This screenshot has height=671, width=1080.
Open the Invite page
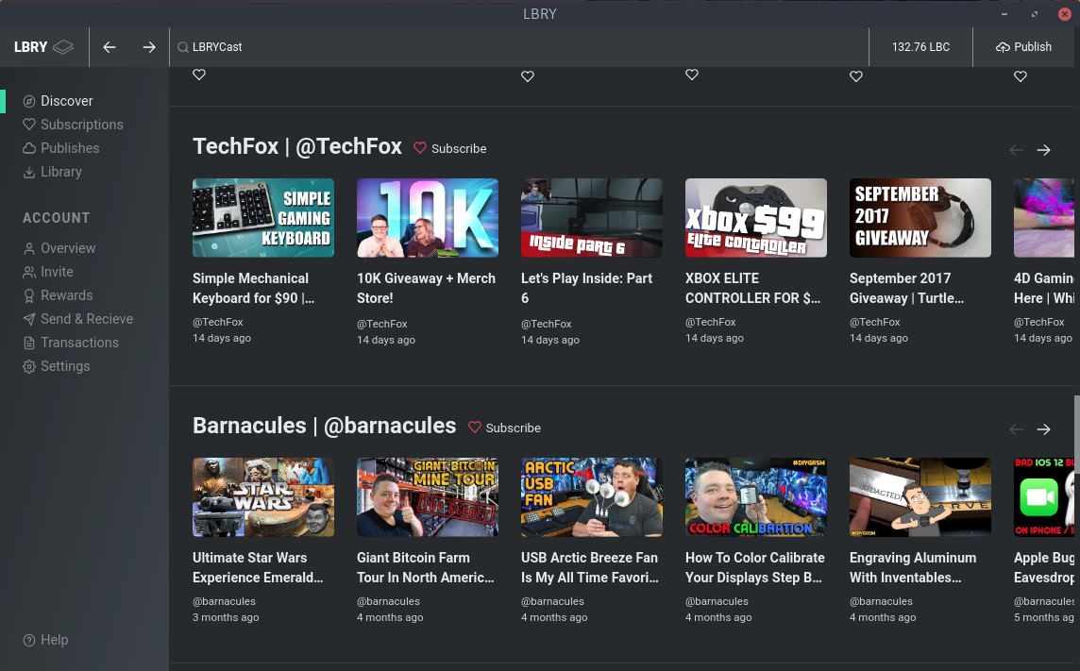click(57, 272)
